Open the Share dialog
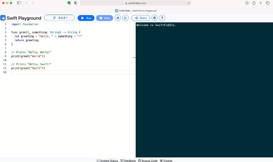The height and width of the screenshot is (162, 273). coord(141,18)
